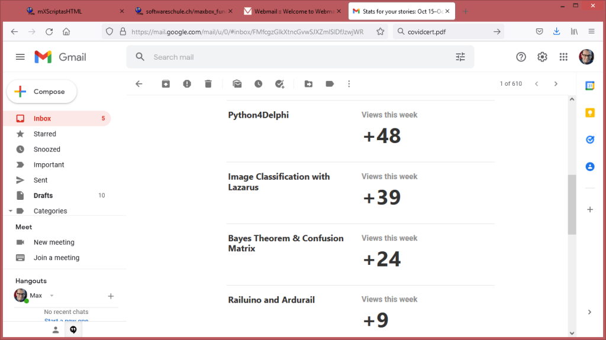Image resolution: width=606 pixels, height=340 pixels.
Task: Switch to the Webmail browser tab
Action: (x=290, y=11)
